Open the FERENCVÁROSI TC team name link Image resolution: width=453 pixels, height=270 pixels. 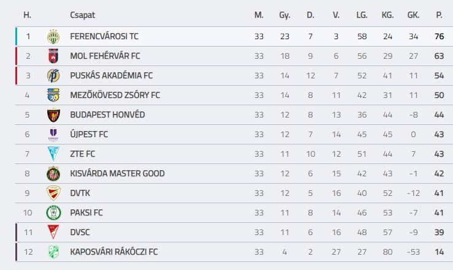(x=104, y=36)
